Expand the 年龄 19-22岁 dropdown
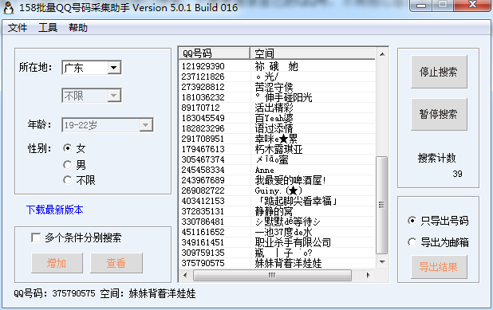 (x=145, y=125)
